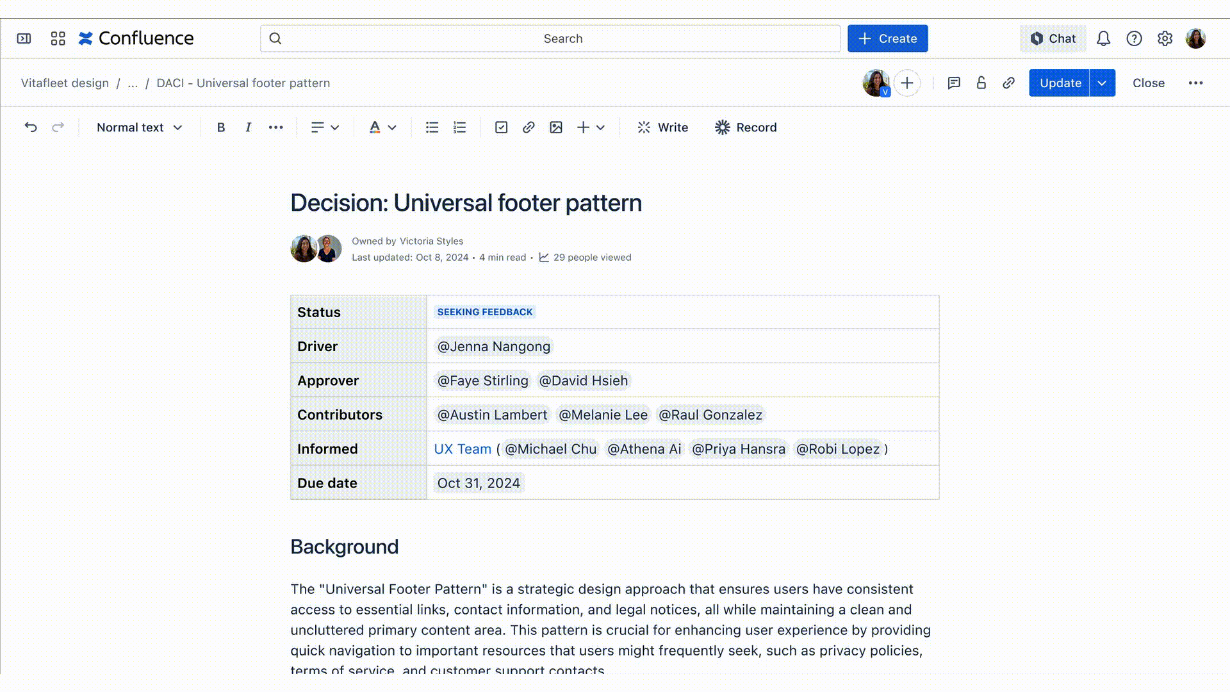
Task: Click the Record button
Action: click(x=746, y=127)
